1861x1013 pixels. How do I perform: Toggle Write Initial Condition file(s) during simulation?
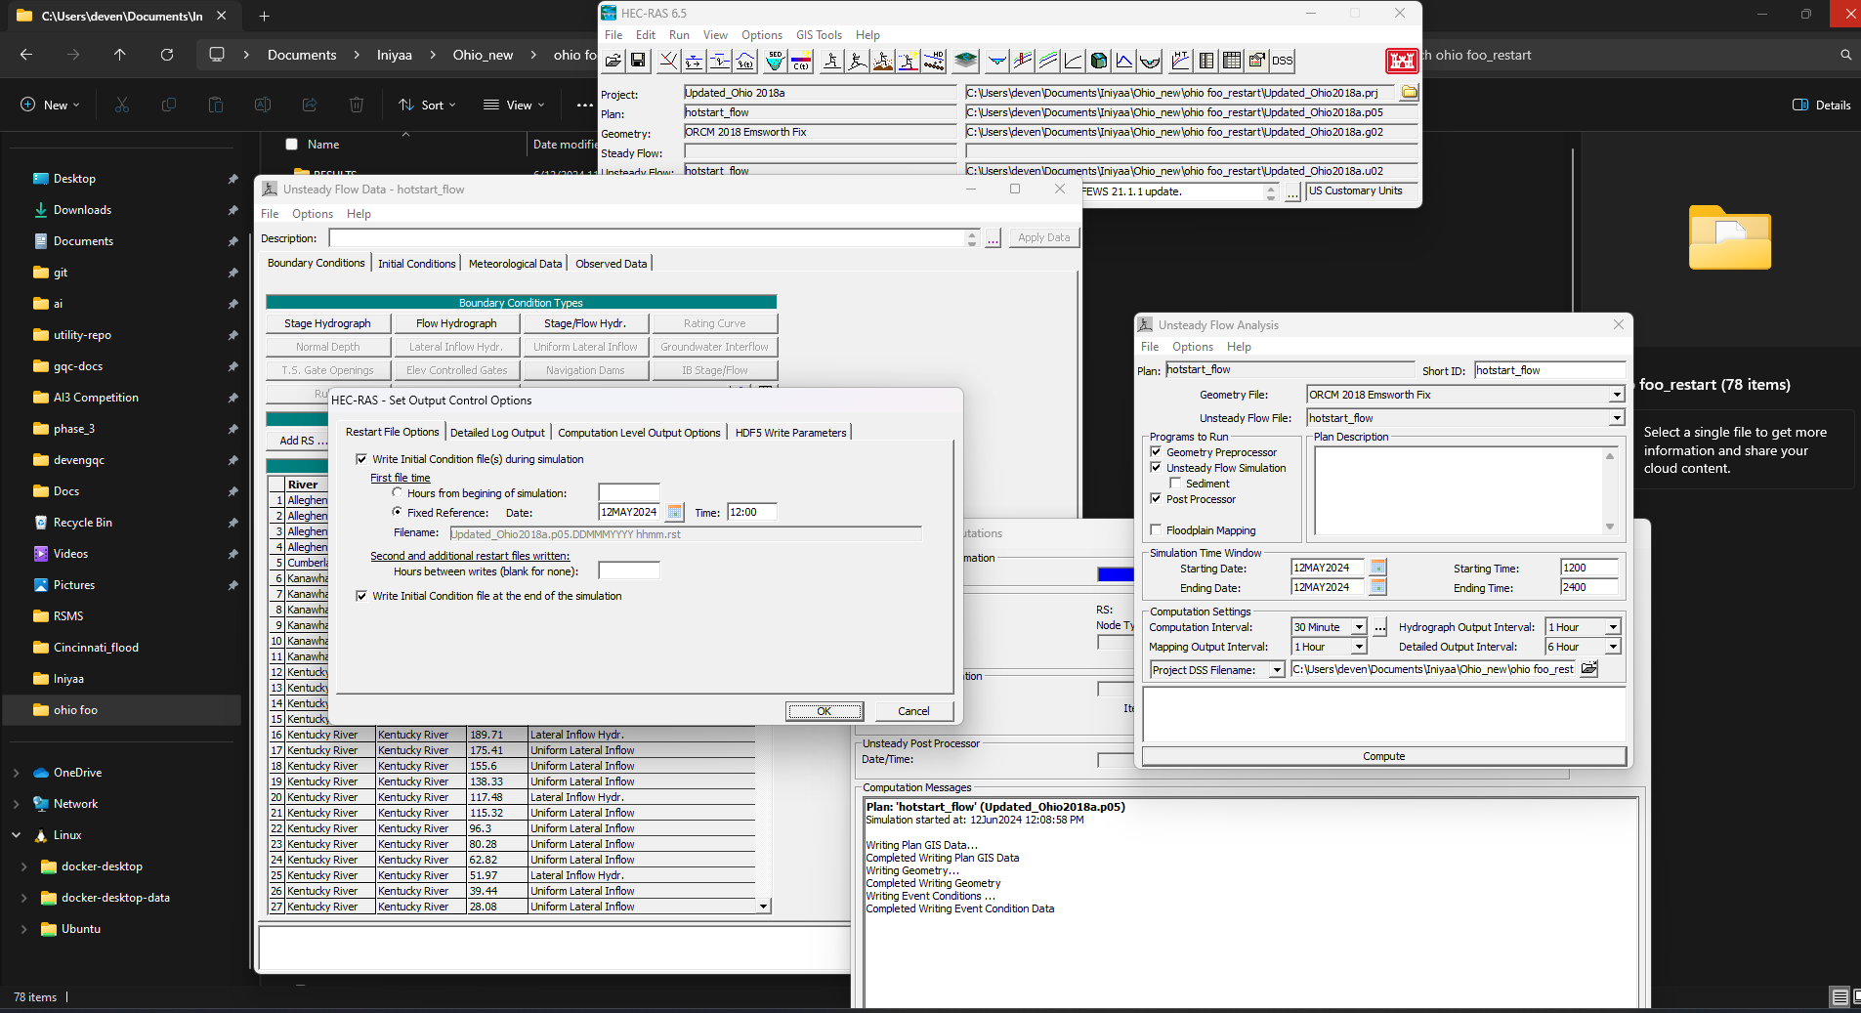click(362, 459)
